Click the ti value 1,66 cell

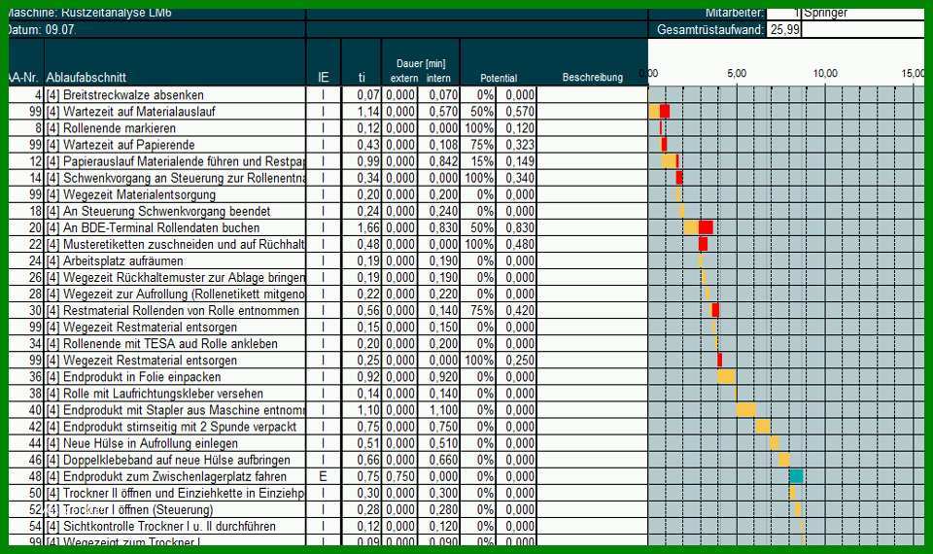click(x=362, y=227)
